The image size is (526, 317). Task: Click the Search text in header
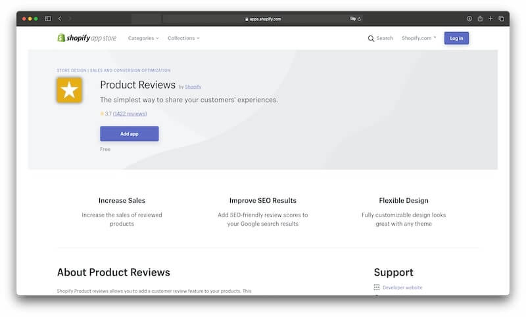385,38
